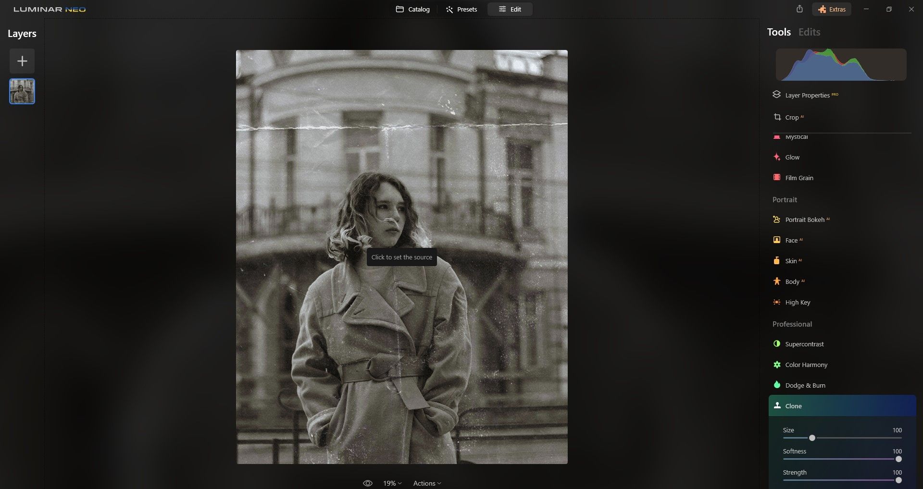923x489 pixels.
Task: Click the Edit sliders icon
Action: (502, 9)
